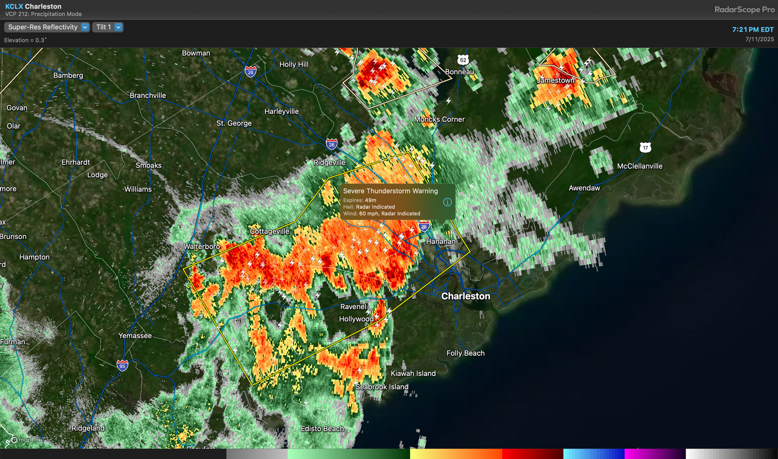This screenshot has height=459, width=778.
Task: Click the Folly Beach label
Action: tap(465, 353)
